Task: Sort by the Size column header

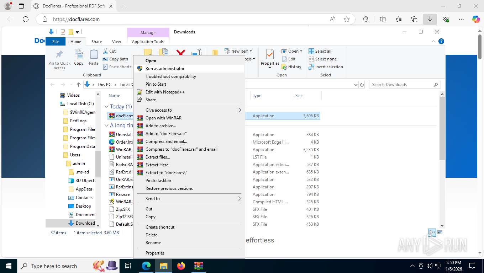Action: pos(307,96)
